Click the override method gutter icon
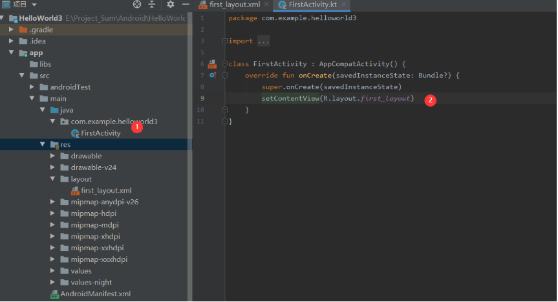The width and height of the screenshot is (558, 302). click(x=213, y=75)
